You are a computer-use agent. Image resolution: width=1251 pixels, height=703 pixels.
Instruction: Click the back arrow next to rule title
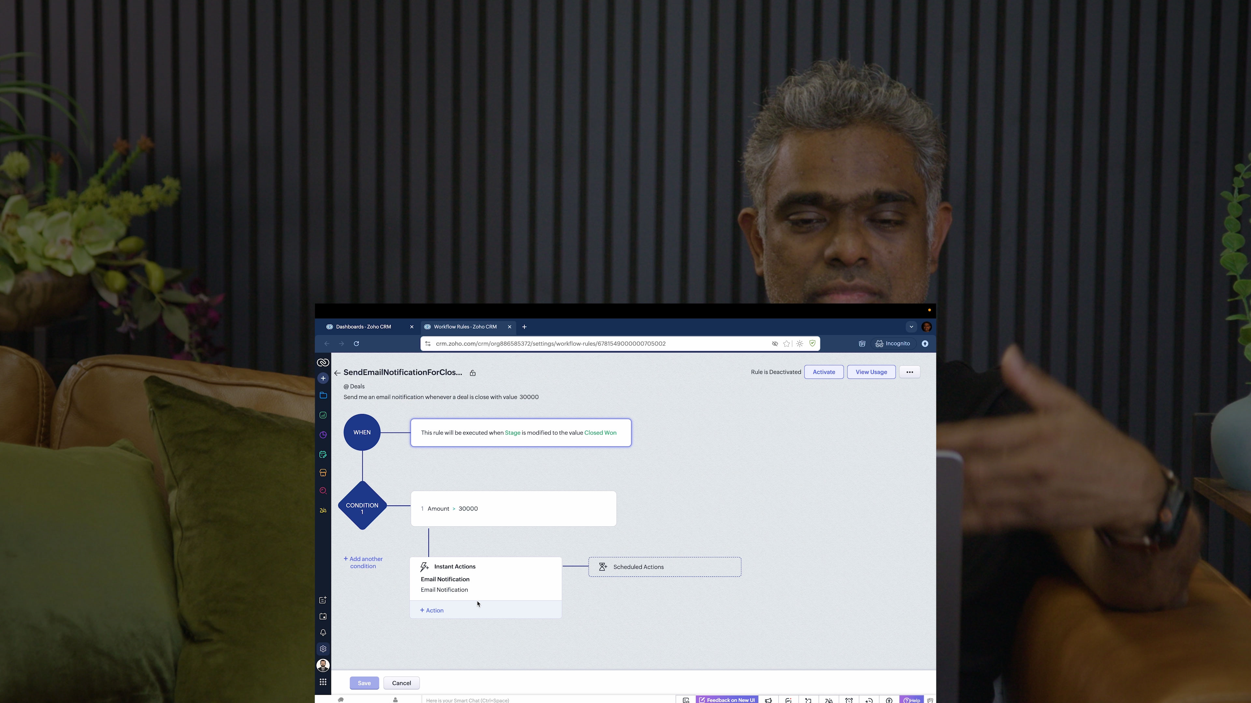(337, 373)
